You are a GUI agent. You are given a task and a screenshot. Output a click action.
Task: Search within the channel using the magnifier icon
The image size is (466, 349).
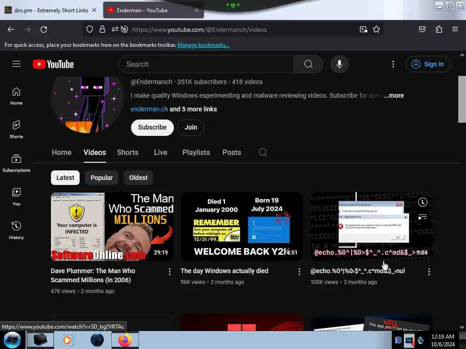coord(263,152)
